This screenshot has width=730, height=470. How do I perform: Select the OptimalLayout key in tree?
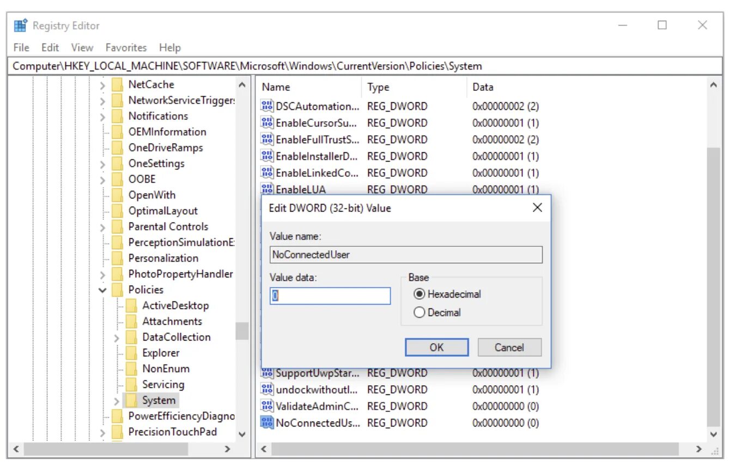coord(163,211)
